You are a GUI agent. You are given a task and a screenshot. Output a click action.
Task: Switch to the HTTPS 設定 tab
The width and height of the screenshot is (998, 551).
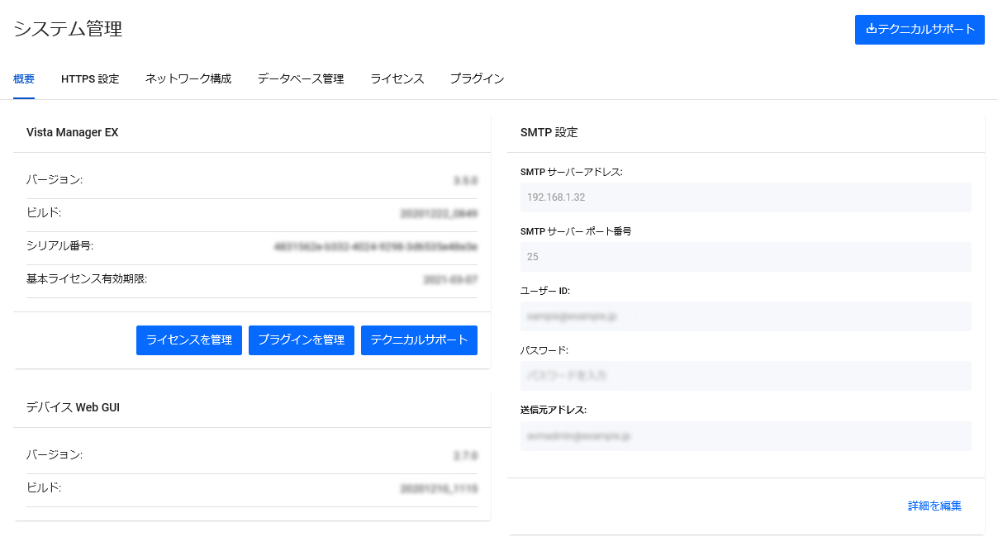89,78
